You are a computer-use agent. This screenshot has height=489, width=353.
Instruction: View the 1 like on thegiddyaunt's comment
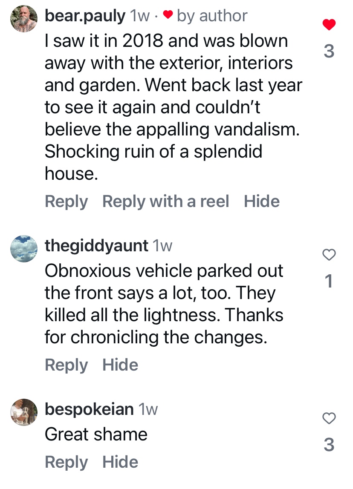tap(329, 281)
